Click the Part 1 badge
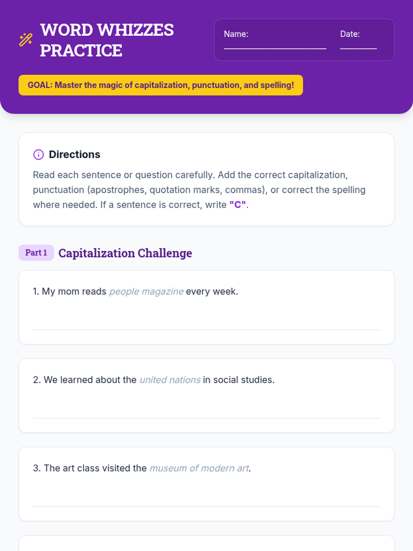 tap(36, 253)
